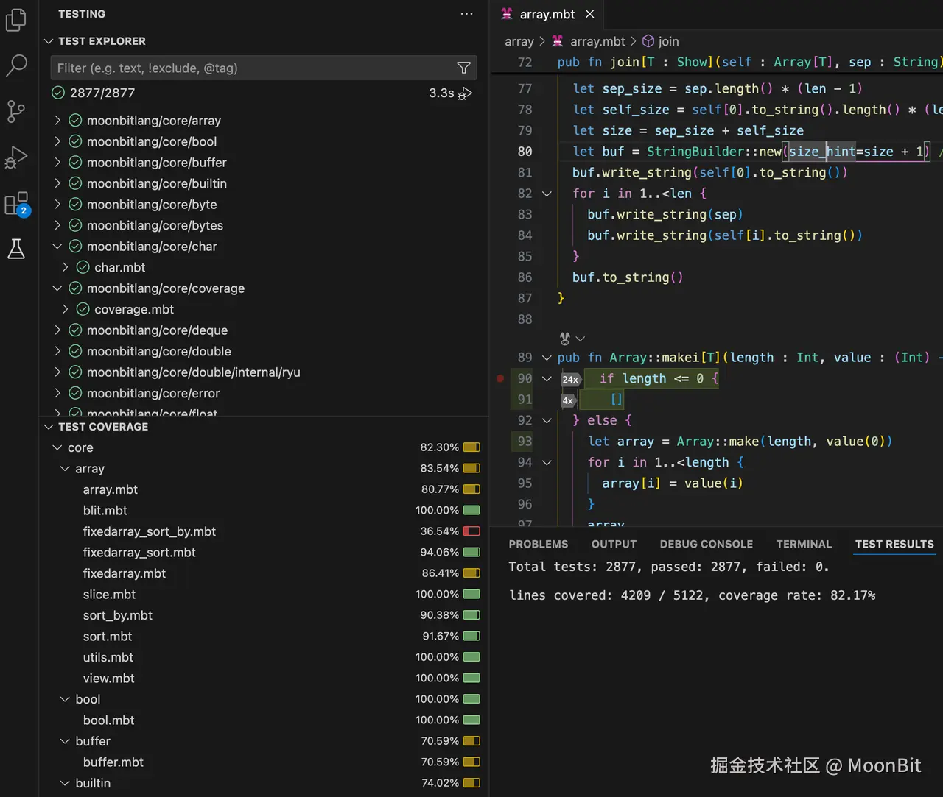Click the 24x coverage count badge
The image size is (943, 797).
[x=570, y=379]
